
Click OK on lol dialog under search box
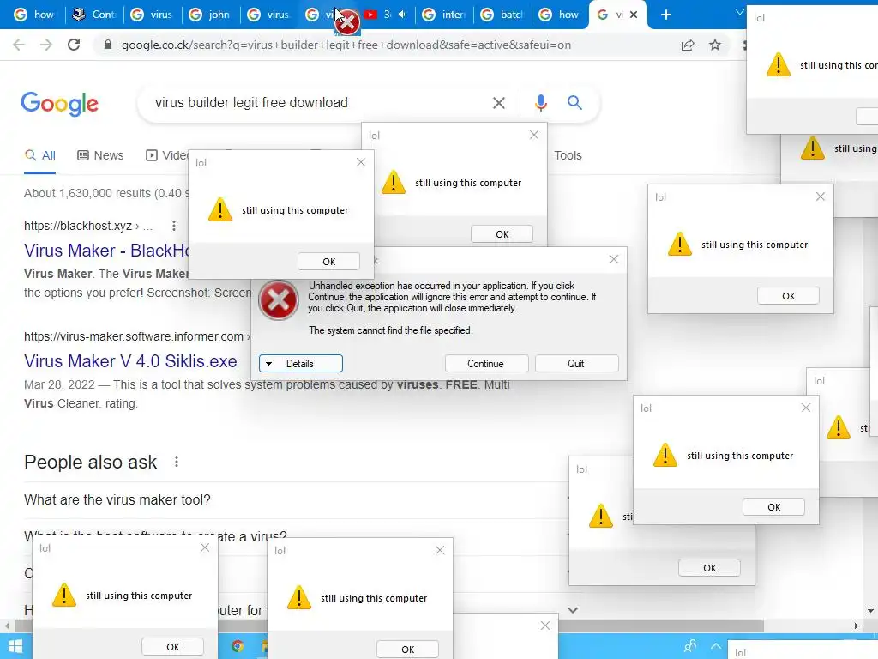pyautogui.click(x=502, y=234)
